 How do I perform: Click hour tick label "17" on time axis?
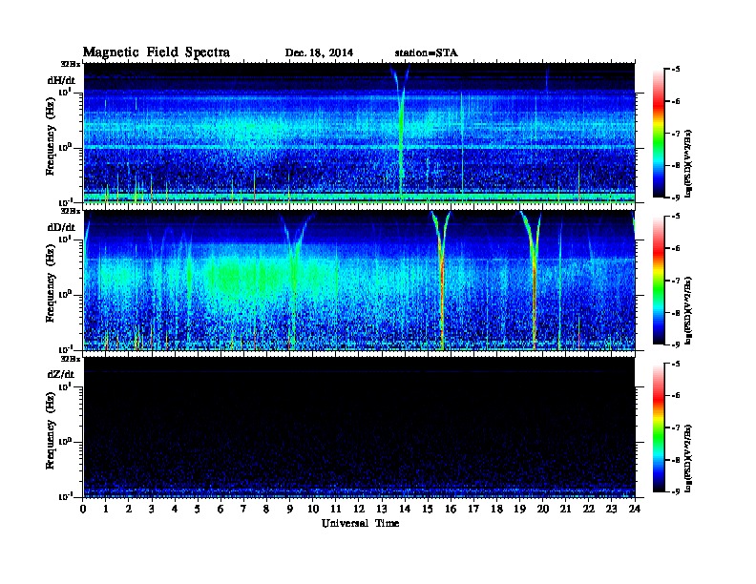click(474, 509)
